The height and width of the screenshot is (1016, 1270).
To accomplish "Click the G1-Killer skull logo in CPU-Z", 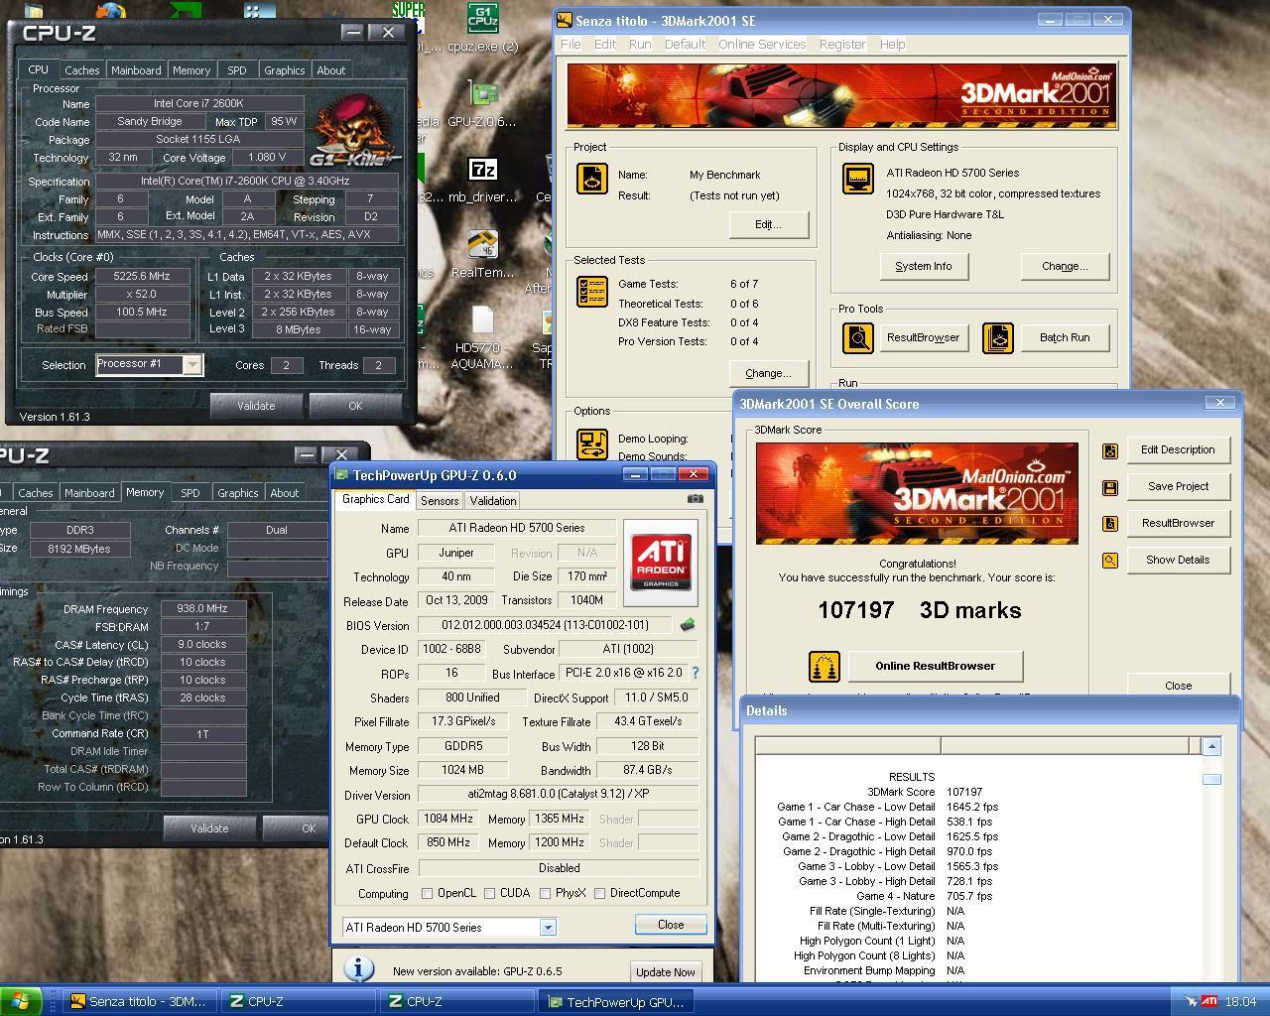I will coord(354,131).
